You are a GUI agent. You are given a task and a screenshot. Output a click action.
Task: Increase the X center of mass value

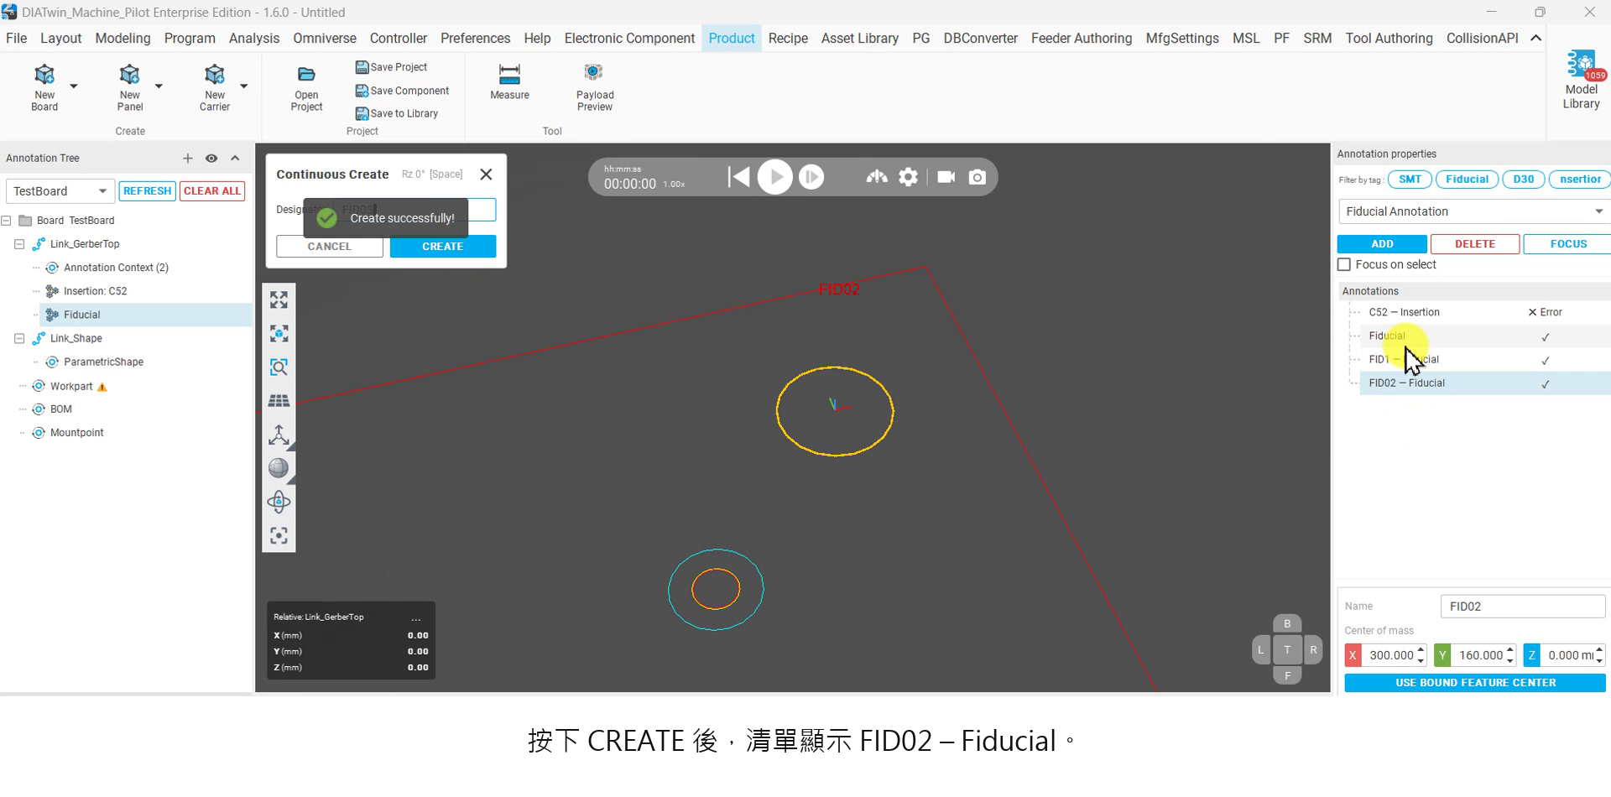(1421, 650)
